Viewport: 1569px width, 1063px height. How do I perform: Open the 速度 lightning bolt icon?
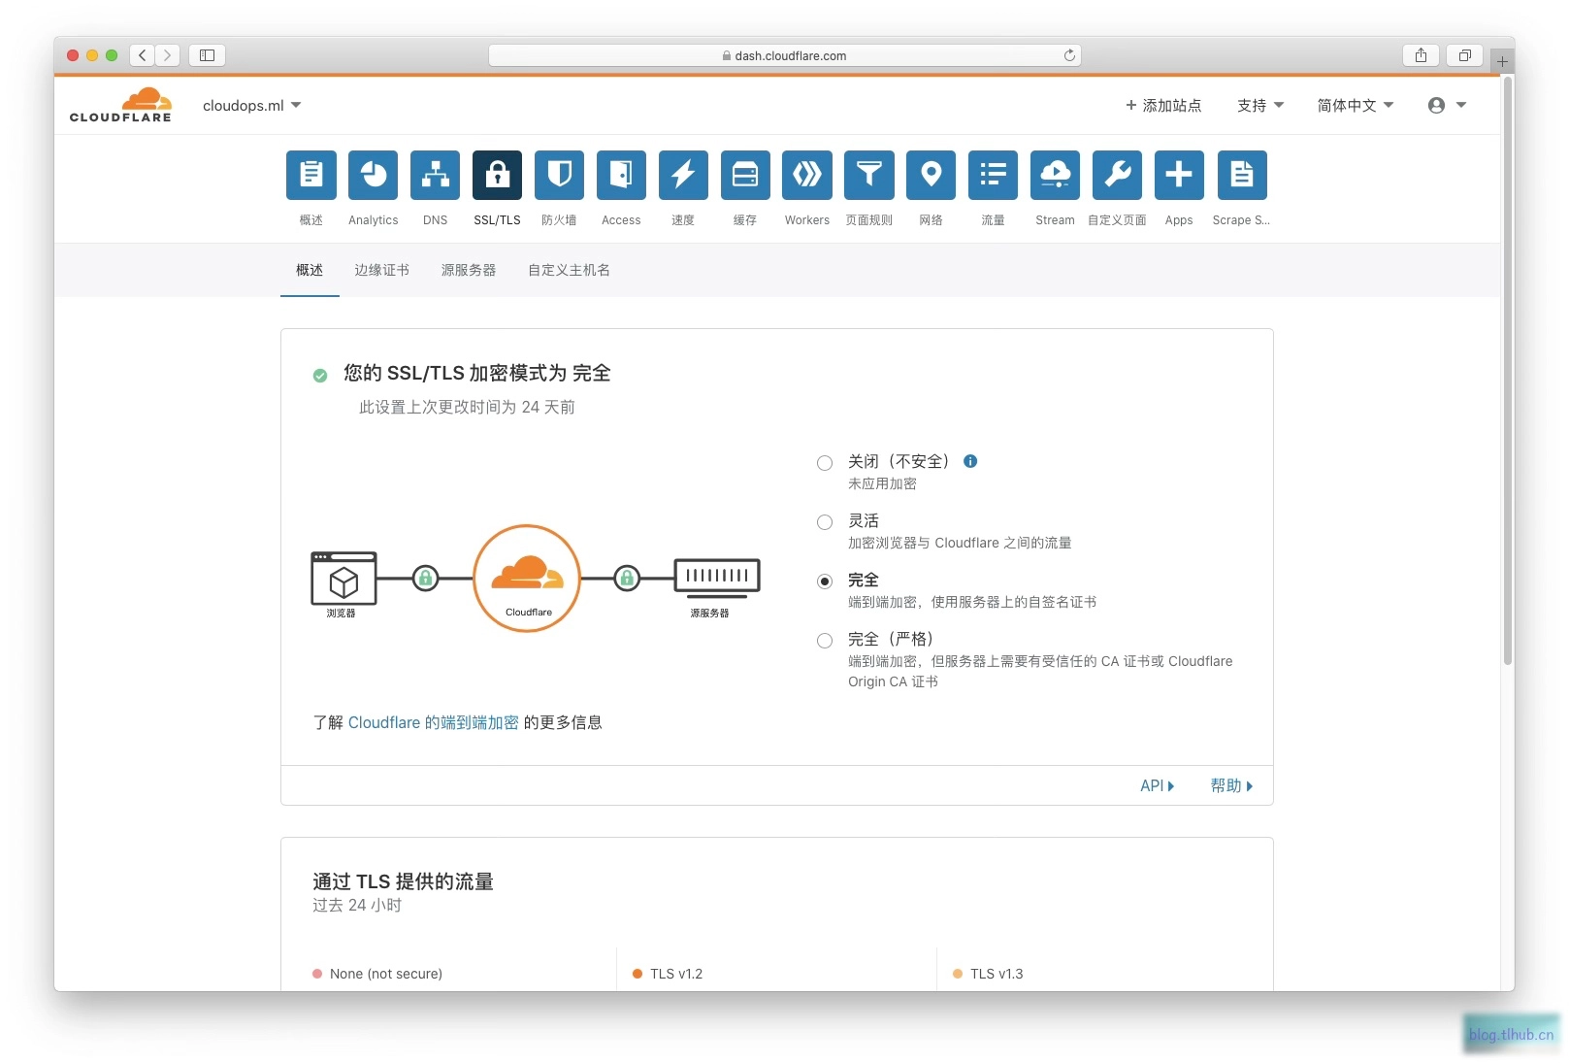(x=683, y=175)
